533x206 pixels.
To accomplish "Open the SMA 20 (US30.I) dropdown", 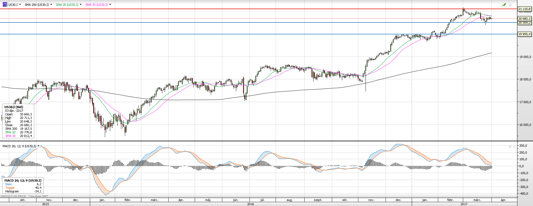I will [81, 4].
